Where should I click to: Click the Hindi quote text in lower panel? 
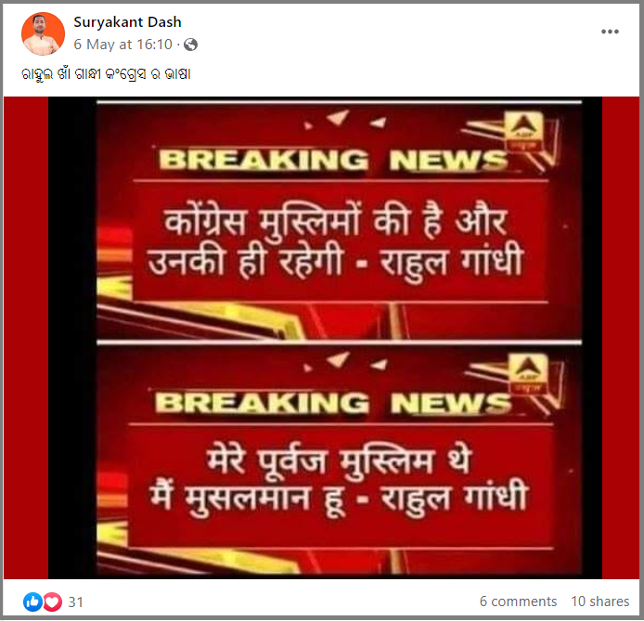point(338,482)
